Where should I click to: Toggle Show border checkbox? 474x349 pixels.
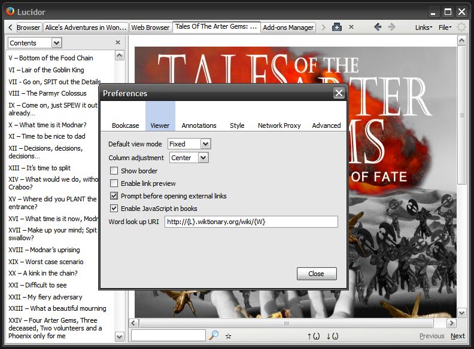pos(114,171)
